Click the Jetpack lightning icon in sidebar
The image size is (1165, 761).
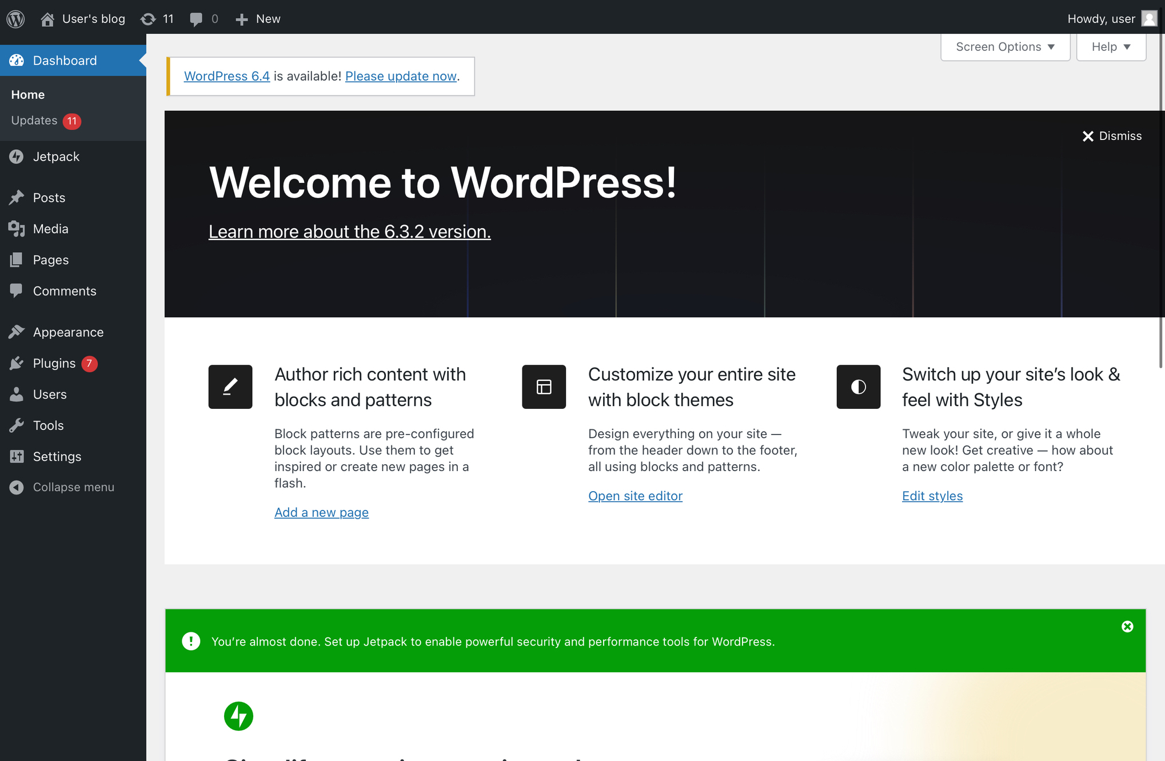pyautogui.click(x=17, y=157)
